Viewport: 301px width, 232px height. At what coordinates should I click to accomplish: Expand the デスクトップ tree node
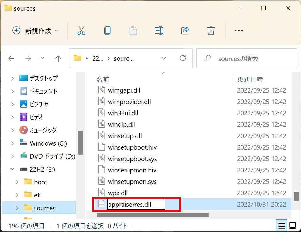pos(12,78)
